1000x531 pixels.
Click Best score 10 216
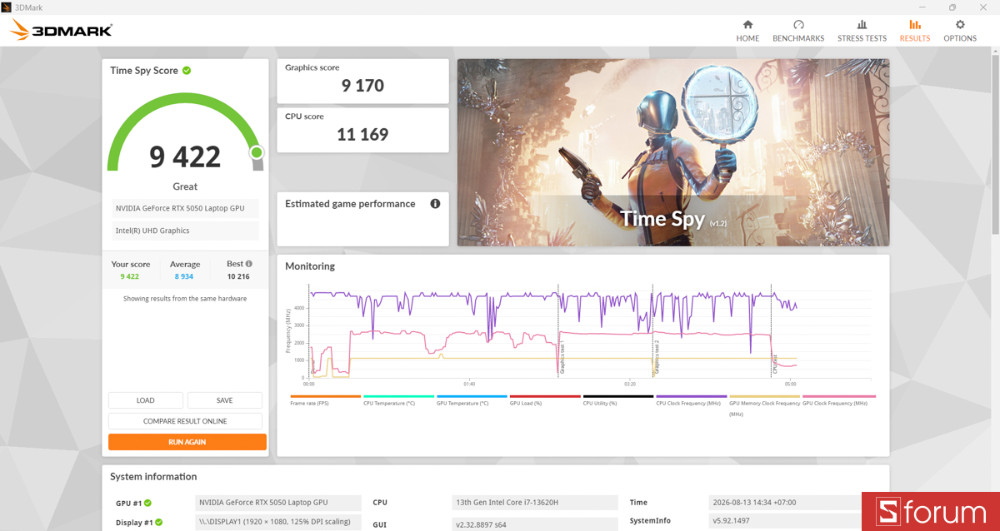tap(238, 276)
